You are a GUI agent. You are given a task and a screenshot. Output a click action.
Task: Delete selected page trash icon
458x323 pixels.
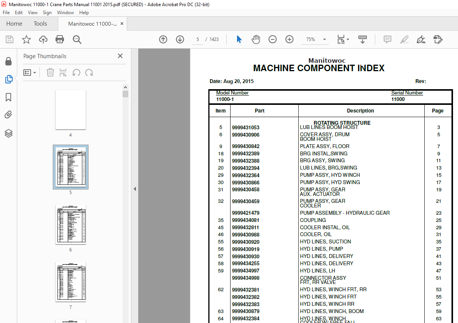point(50,72)
